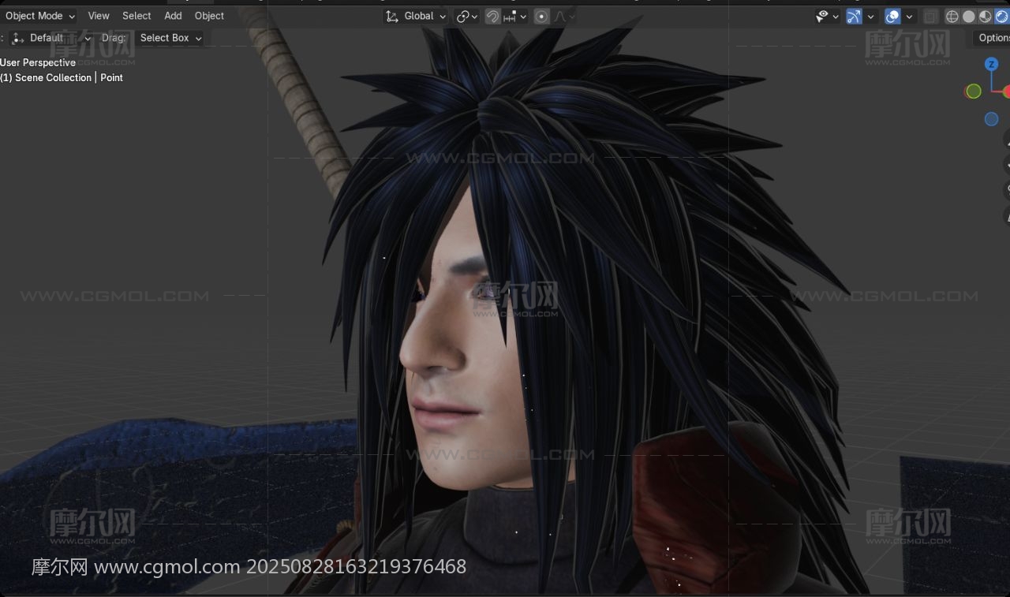Image resolution: width=1010 pixels, height=597 pixels.
Task: Open the Object menu
Action: tap(209, 16)
